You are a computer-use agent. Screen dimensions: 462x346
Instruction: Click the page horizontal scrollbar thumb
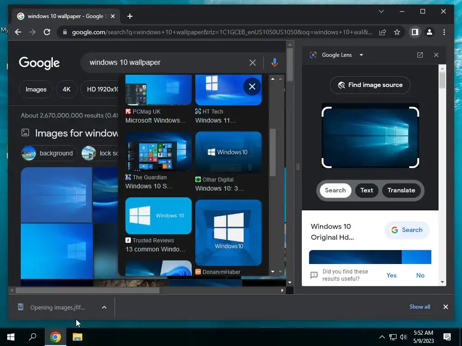pos(88,291)
